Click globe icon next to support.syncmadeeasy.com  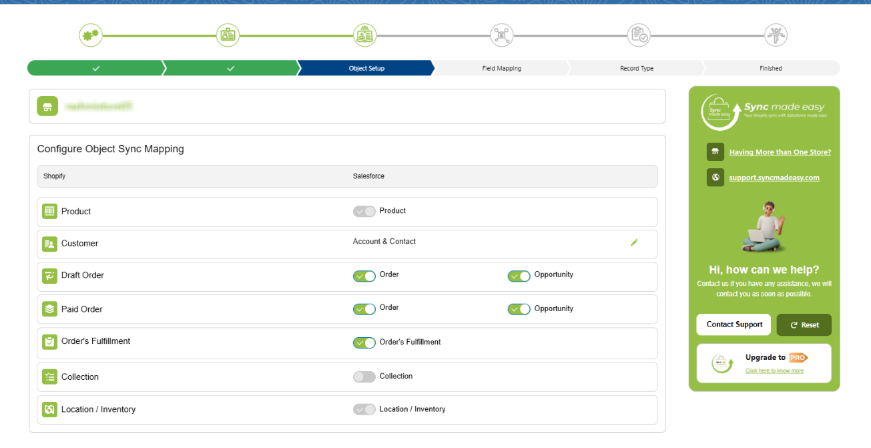(715, 178)
